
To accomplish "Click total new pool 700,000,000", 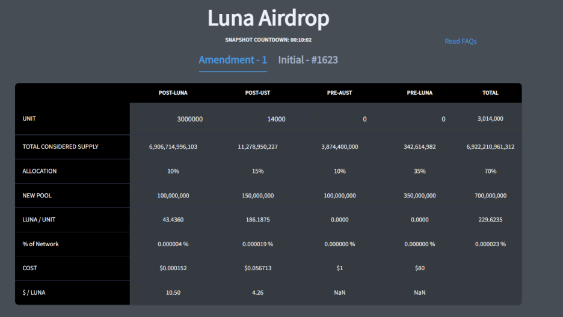I will point(490,196).
